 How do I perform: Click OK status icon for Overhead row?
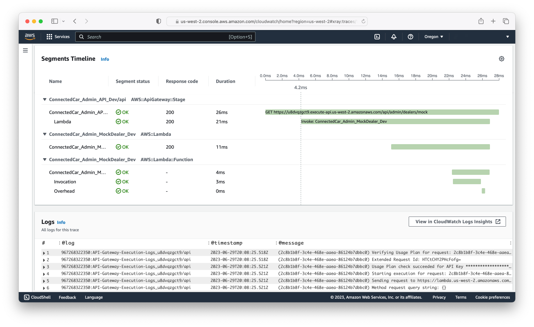tap(118, 191)
